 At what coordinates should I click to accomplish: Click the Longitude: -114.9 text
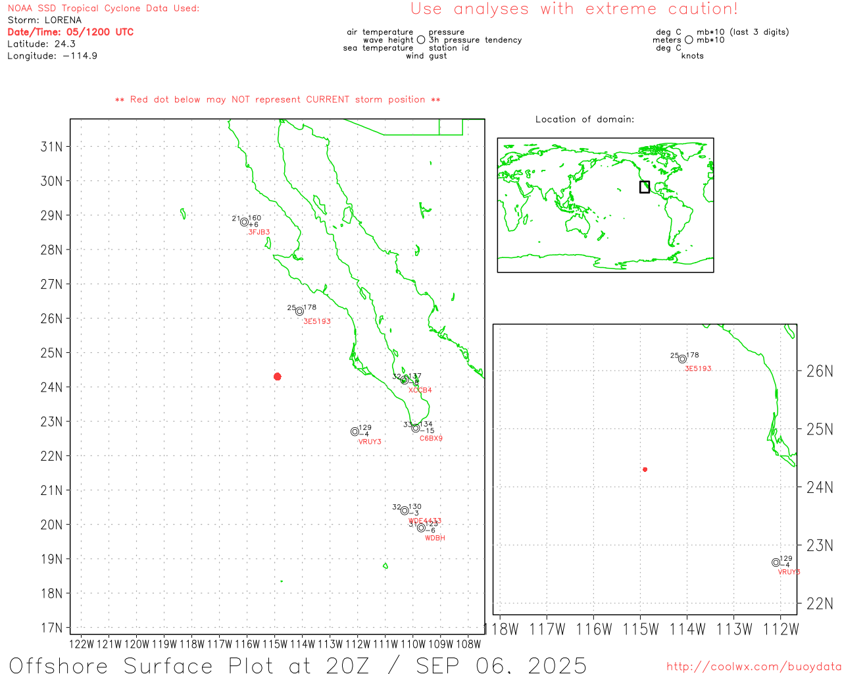53,56
